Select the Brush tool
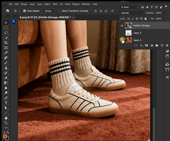This screenshot has width=170, height=141. 6,63
